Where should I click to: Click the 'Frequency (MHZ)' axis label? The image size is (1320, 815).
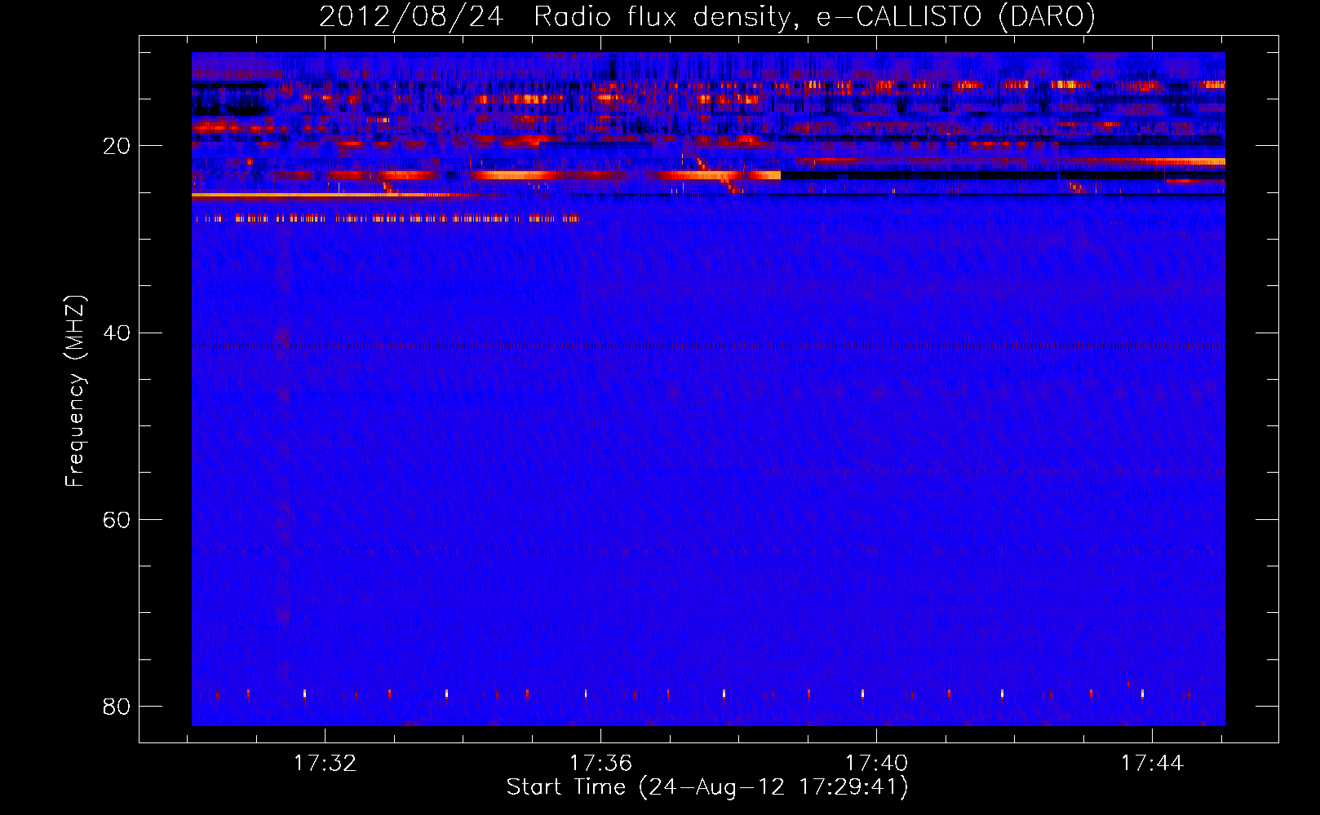74,391
